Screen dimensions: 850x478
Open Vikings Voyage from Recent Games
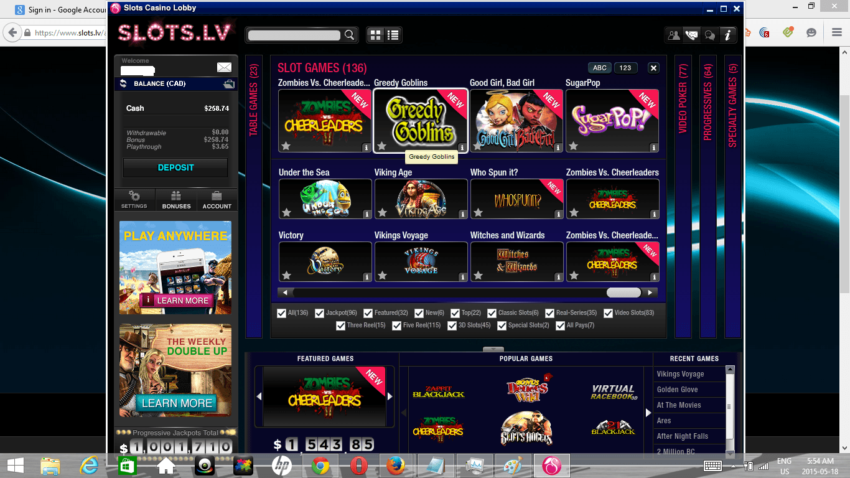click(x=681, y=374)
